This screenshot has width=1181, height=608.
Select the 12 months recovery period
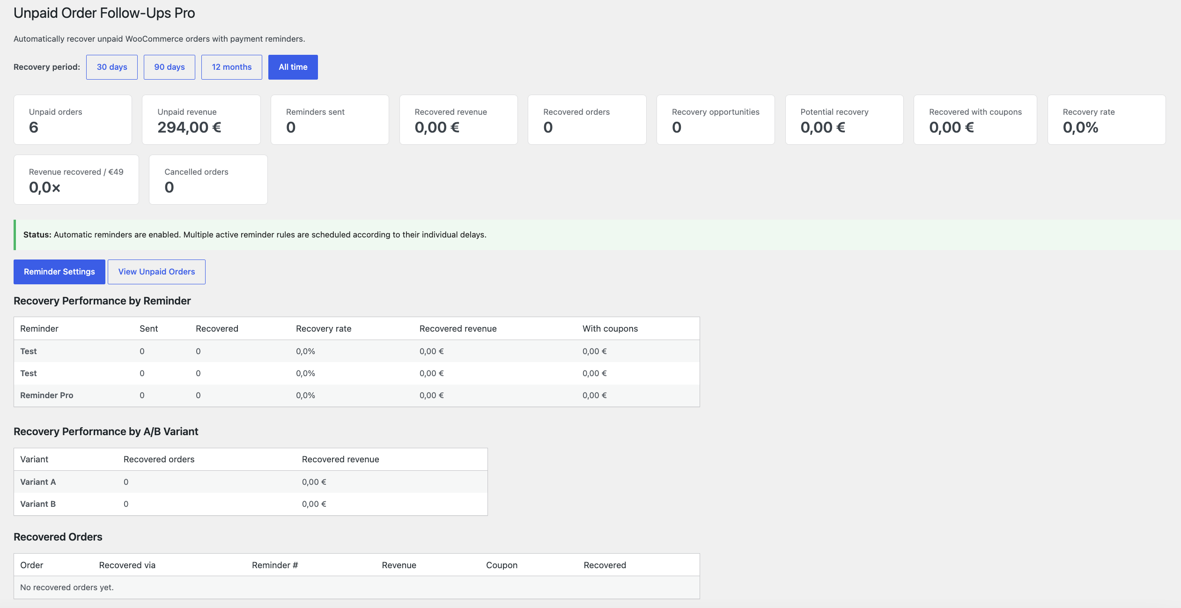[x=232, y=67]
